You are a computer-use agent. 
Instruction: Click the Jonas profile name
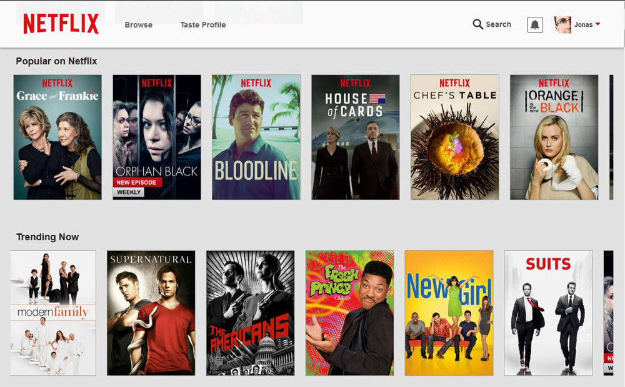pos(583,25)
